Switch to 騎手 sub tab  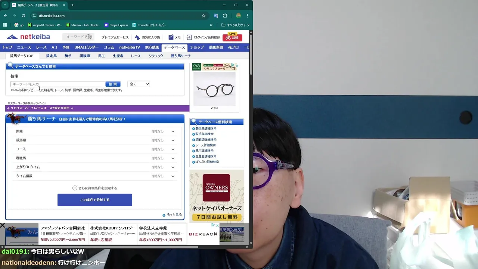[x=68, y=56]
